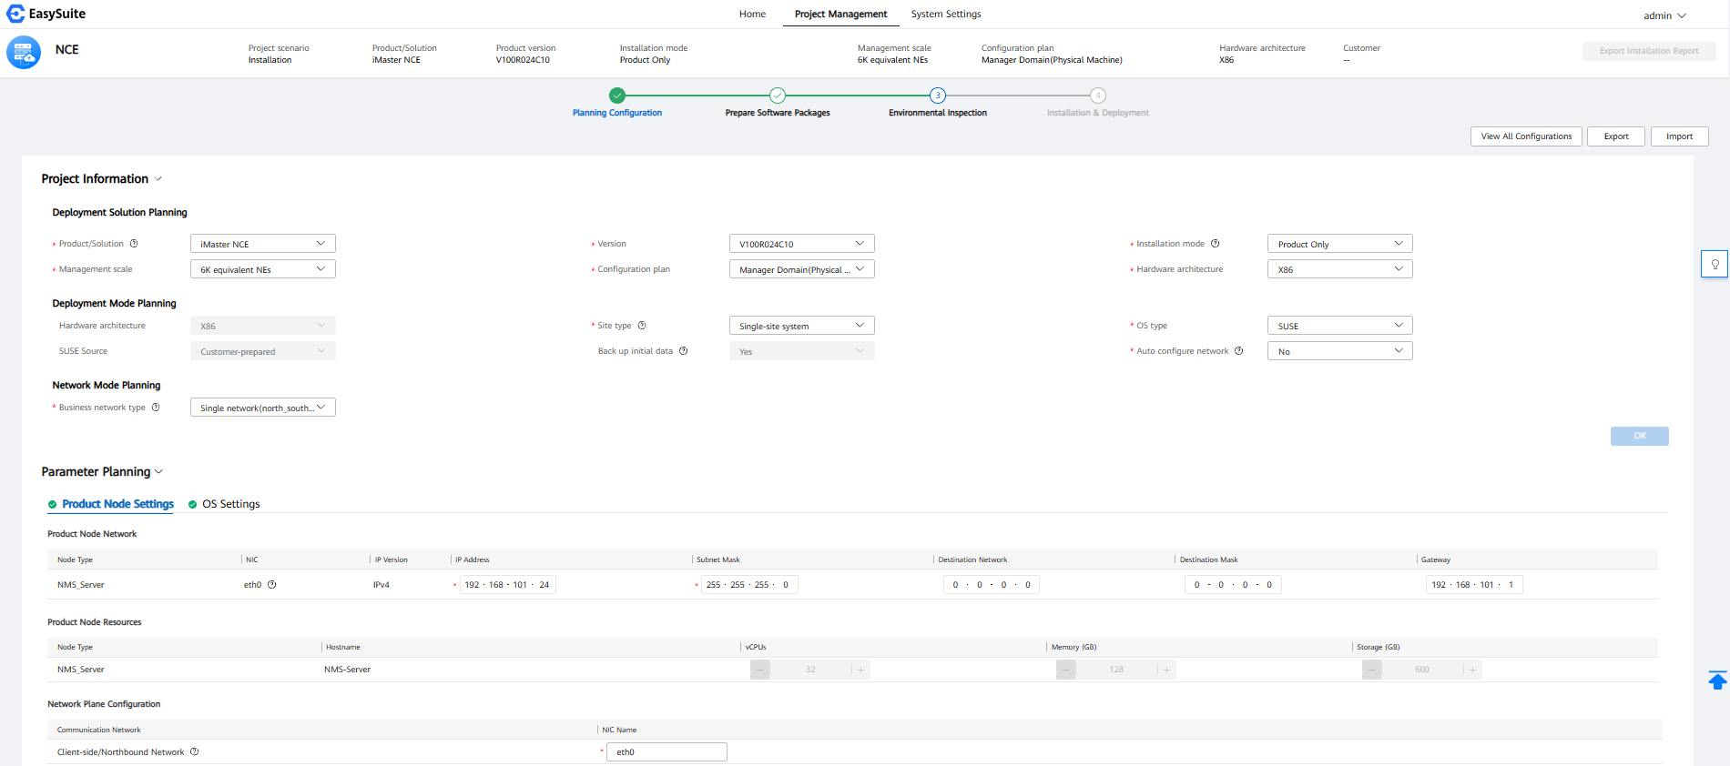Click the OK button
The width and height of the screenshot is (1730, 766).
pyautogui.click(x=1640, y=436)
